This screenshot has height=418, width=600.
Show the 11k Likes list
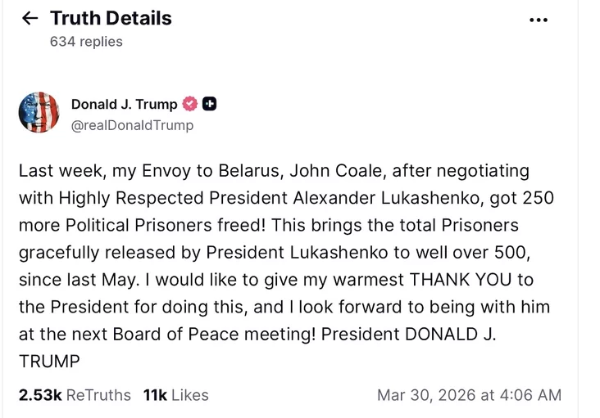point(175,395)
